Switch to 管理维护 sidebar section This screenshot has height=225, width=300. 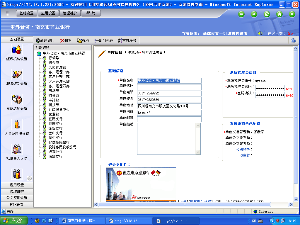tap(17, 191)
